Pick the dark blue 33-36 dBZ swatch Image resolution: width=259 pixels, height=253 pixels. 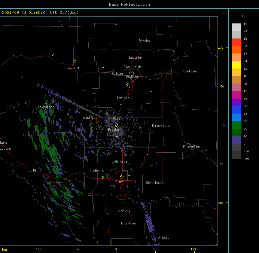pos(236,110)
